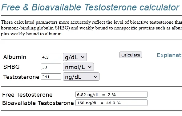Click the Calculate button

131,55
